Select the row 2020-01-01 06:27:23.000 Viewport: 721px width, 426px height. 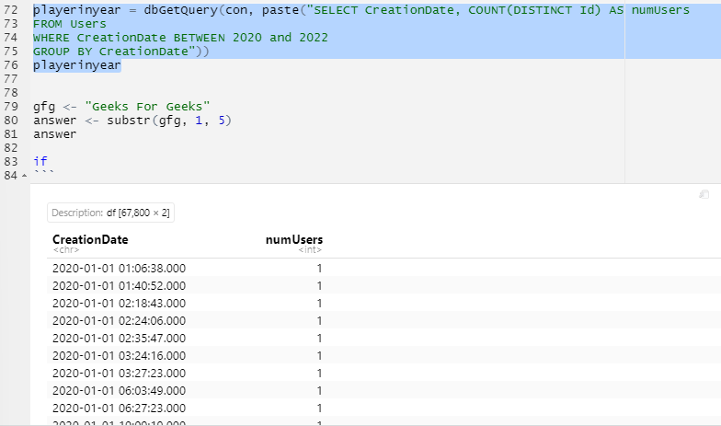coord(384,409)
